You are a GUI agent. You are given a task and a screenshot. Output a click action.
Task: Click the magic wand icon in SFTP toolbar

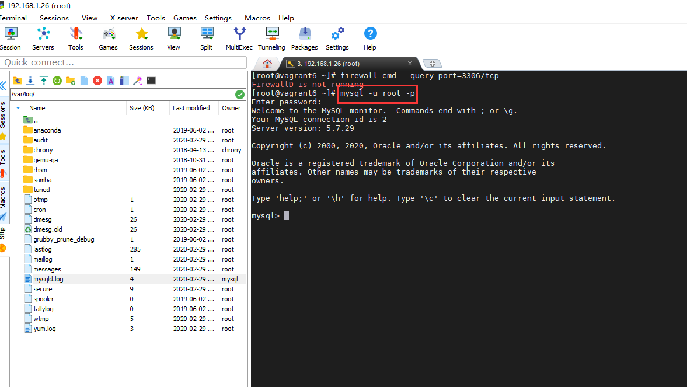click(138, 81)
